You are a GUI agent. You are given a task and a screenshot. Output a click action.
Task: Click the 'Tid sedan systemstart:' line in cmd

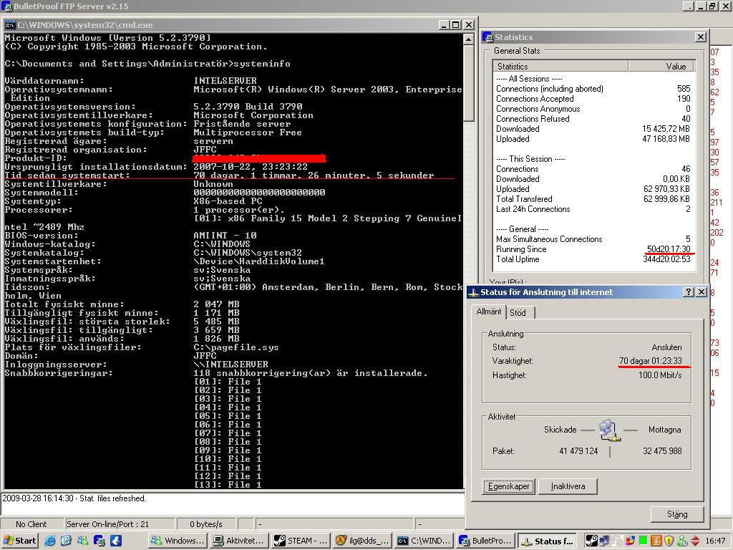coord(219,175)
